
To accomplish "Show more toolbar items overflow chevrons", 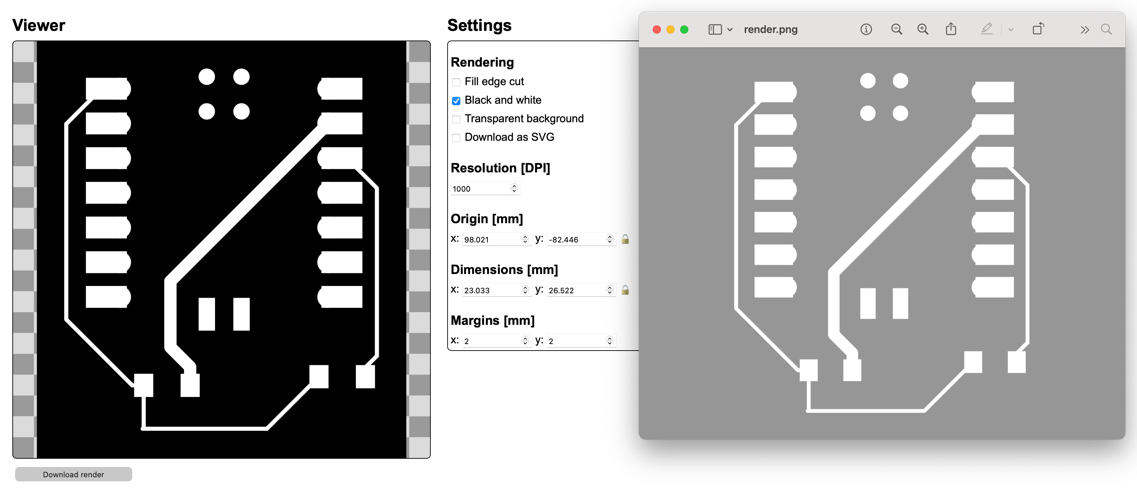I will click(x=1084, y=30).
